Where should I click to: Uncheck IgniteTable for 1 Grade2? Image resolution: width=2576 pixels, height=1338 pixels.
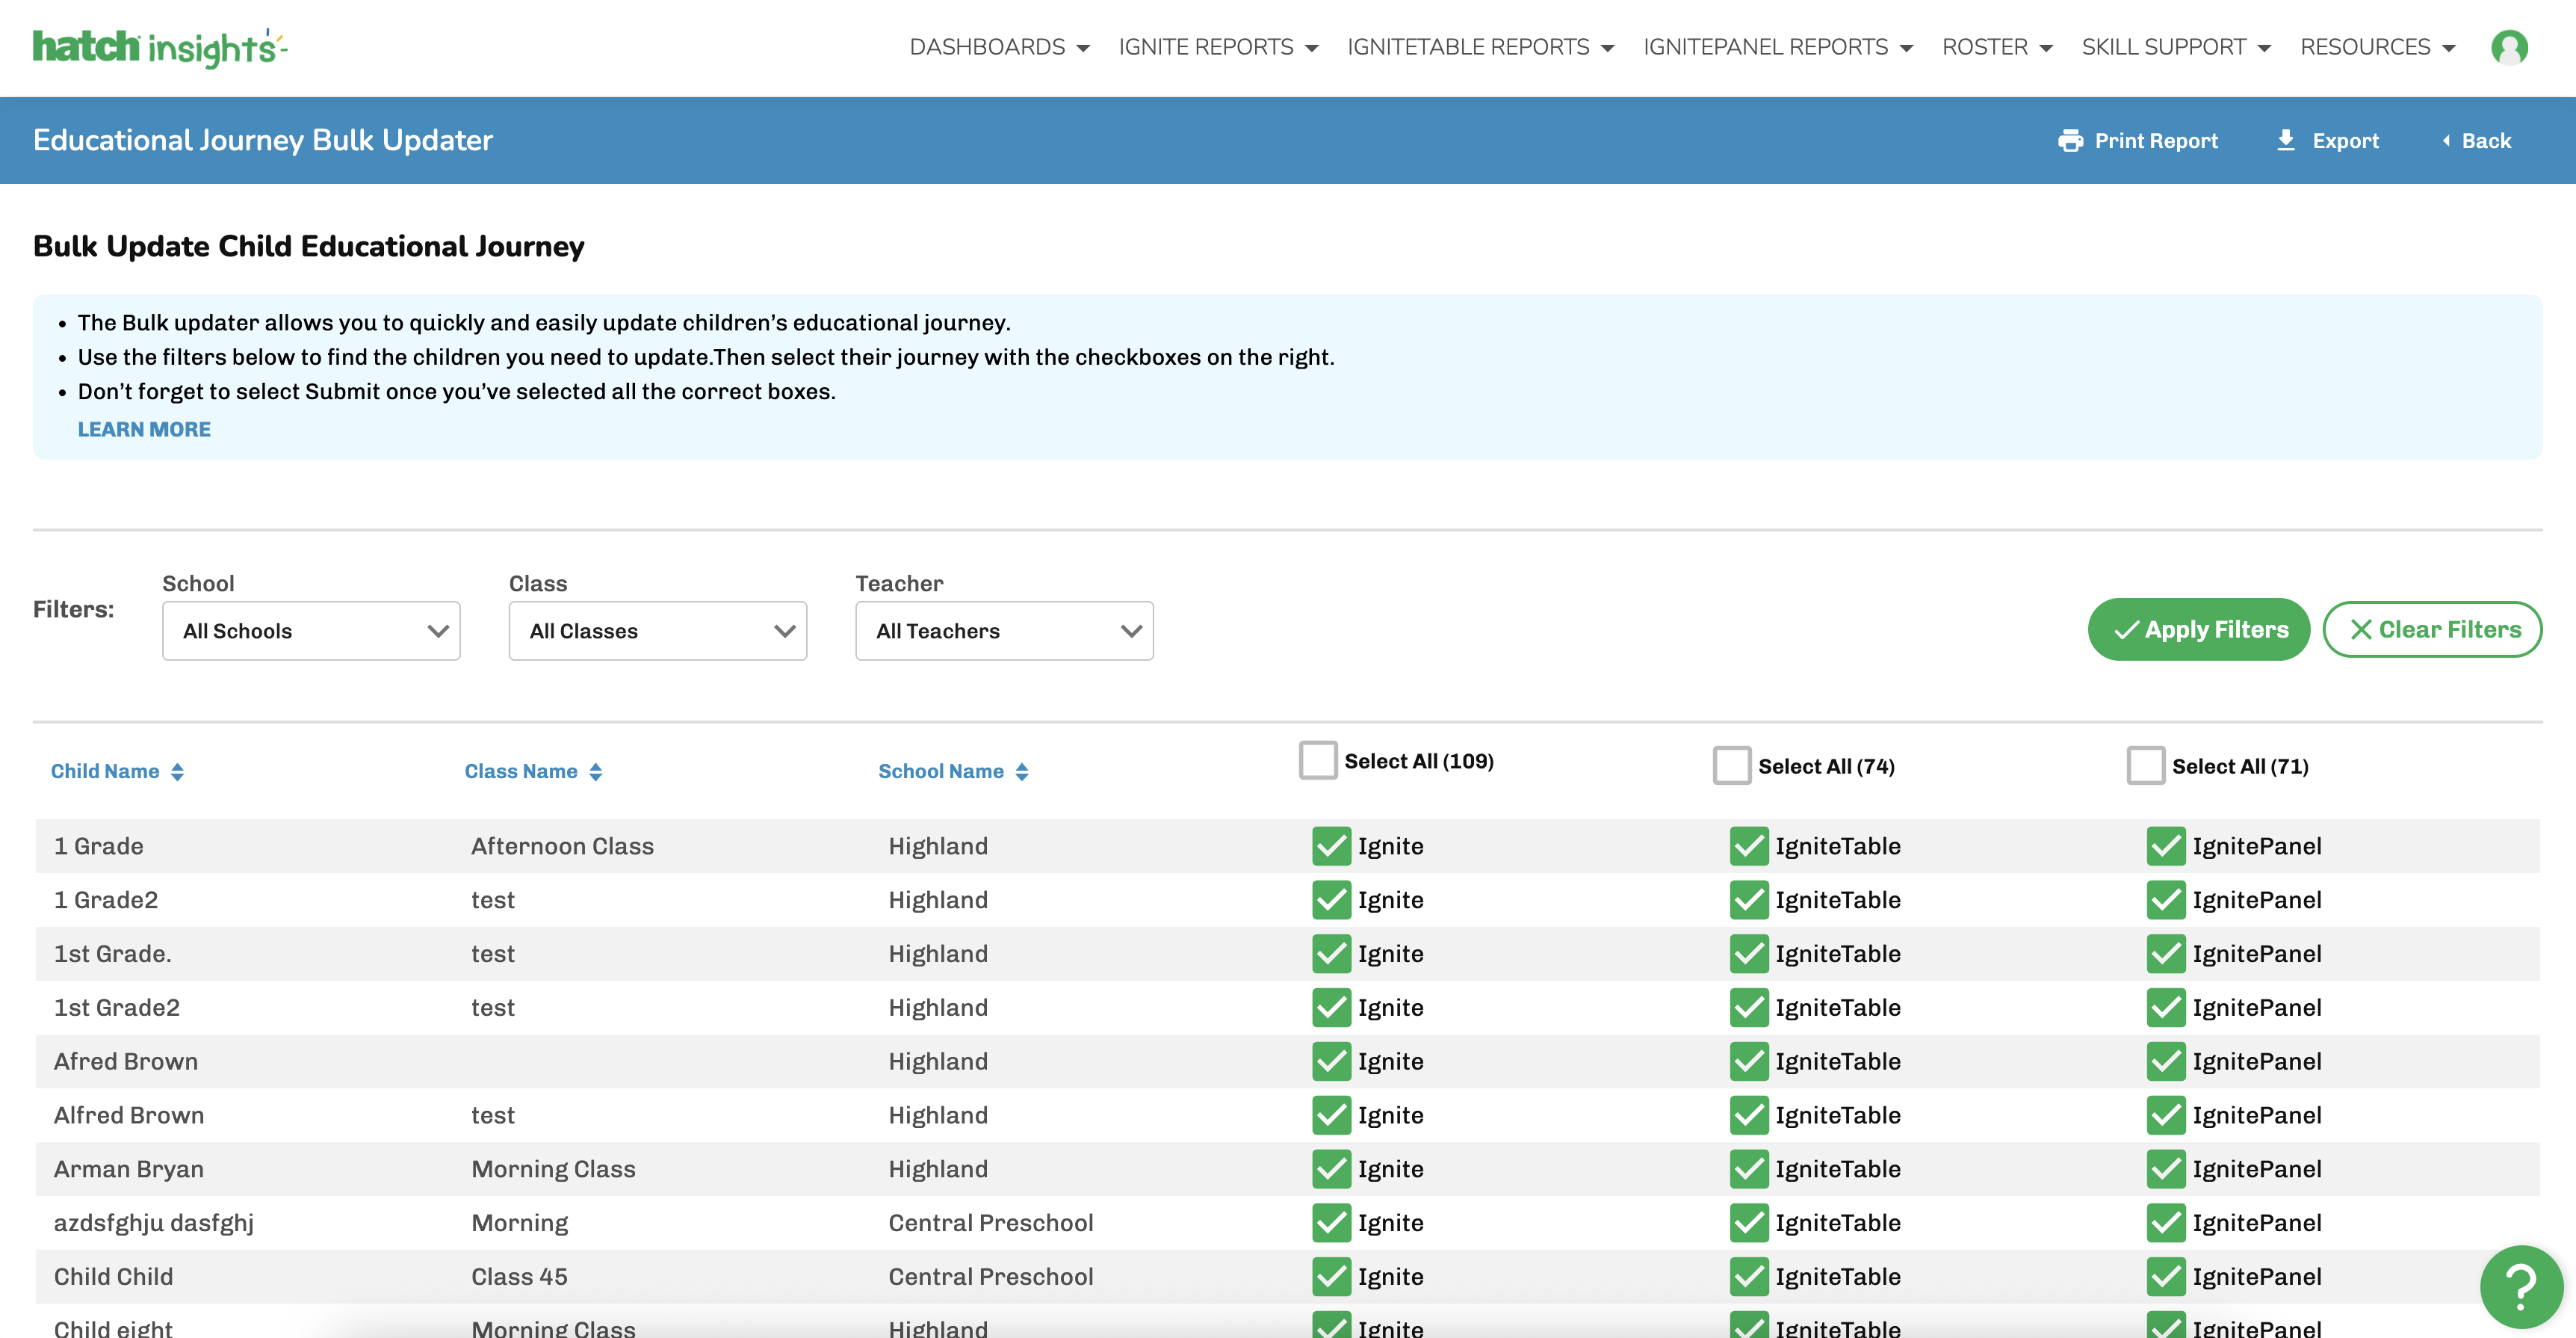point(1749,901)
